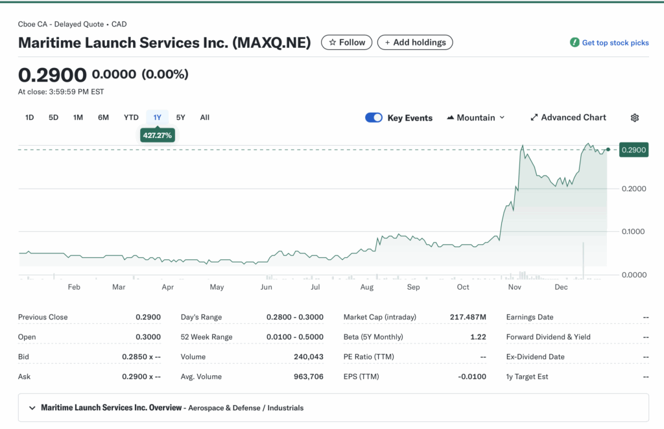Click the 427.27% return badge under 1Y
The image size is (664, 429).
tap(157, 135)
